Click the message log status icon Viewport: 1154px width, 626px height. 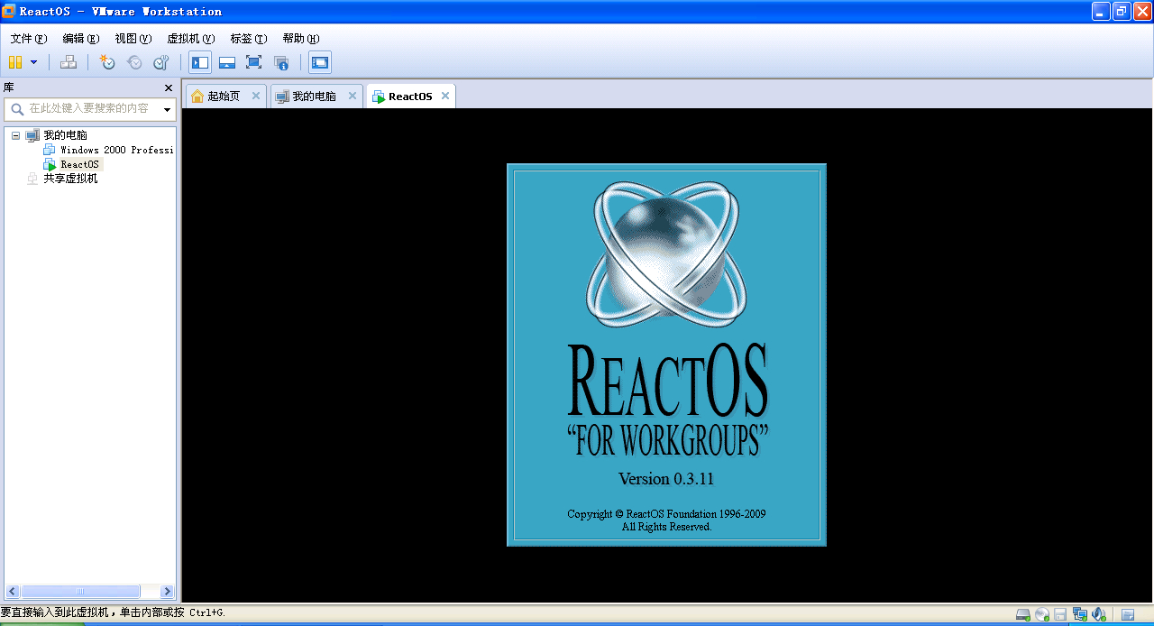tap(1128, 614)
